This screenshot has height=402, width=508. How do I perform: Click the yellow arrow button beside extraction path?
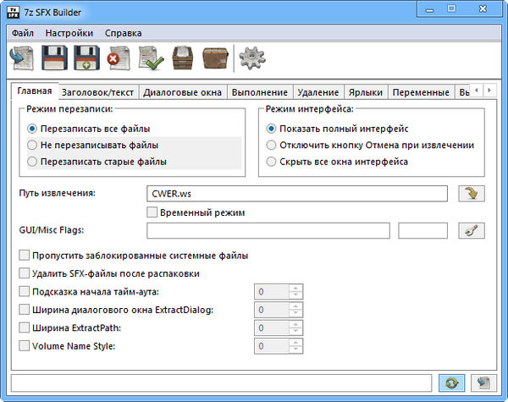click(x=472, y=194)
